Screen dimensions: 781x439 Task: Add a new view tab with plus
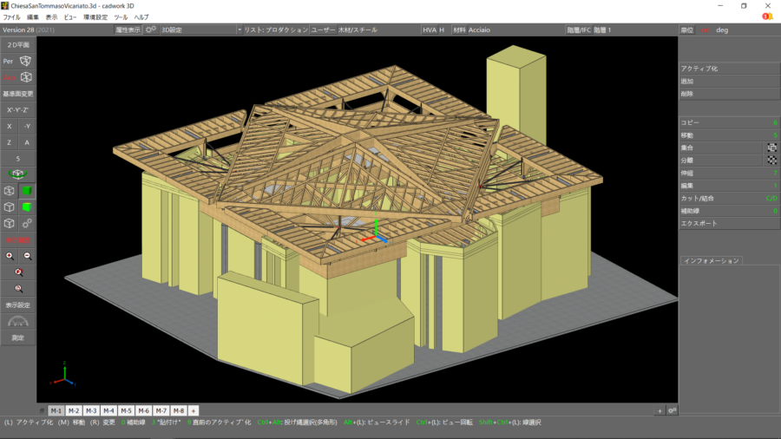tap(194, 410)
